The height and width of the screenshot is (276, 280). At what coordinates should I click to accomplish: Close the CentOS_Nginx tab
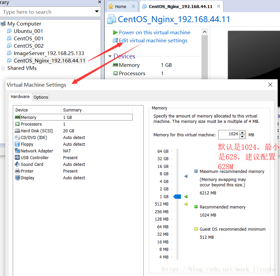pos(219,6)
